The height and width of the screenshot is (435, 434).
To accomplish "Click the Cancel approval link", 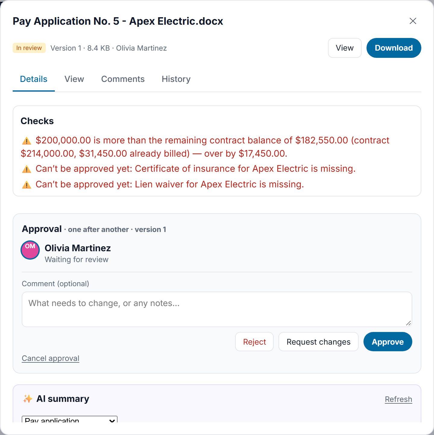I will [x=51, y=358].
